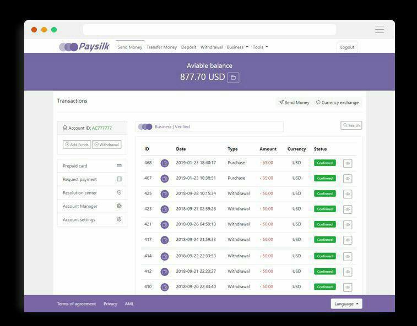The width and height of the screenshot is (417, 326).
Task: Click the Date column header
Action: [181, 149]
